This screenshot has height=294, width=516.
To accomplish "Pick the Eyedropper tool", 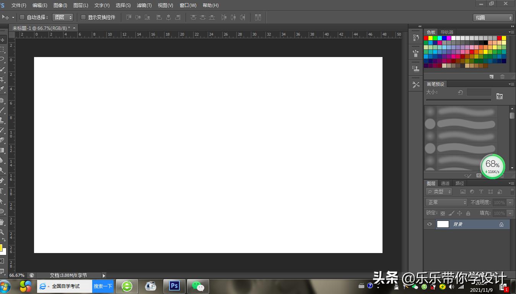I will 2,89.
